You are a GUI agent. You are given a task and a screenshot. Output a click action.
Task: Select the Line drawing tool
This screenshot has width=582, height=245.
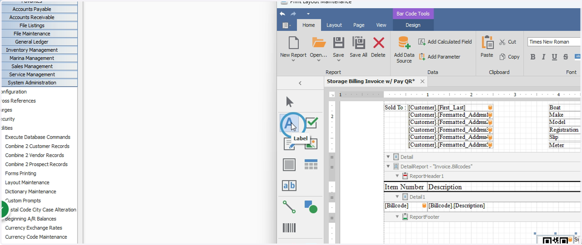pyautogui.click(x=290, y=207)
